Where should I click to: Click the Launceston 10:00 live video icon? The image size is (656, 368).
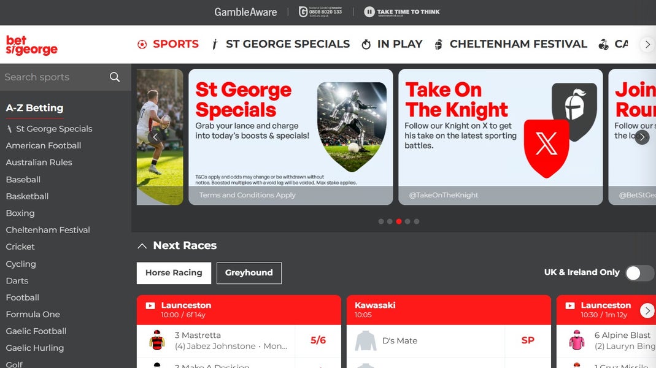150,305
